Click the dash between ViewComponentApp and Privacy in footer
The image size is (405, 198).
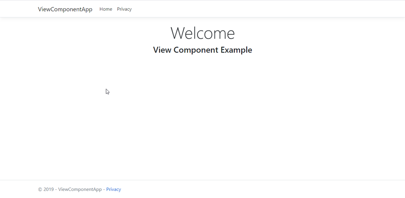pyautogui.click(x=104, y=189)
